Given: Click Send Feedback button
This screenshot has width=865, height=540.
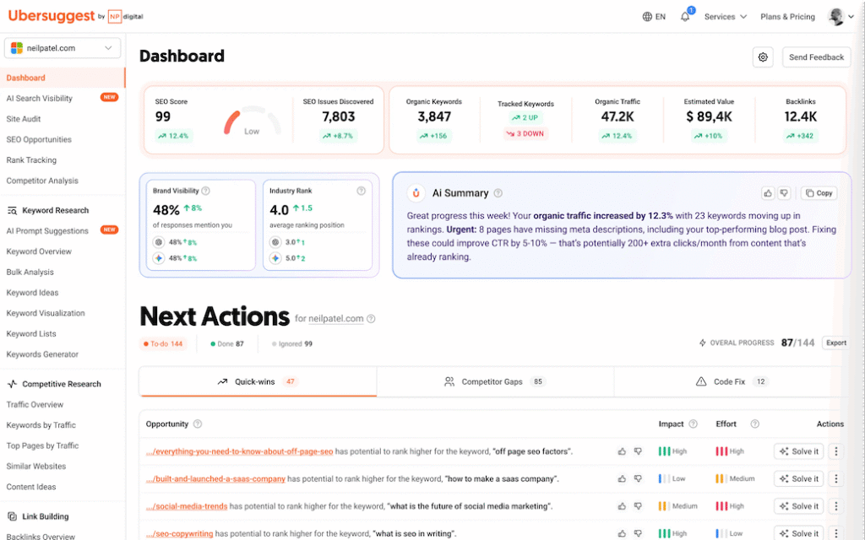Looking at the screenshot, I should 816,57.
